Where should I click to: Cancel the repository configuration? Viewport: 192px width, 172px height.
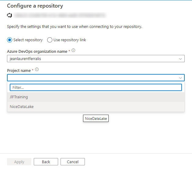tap(73, 162)
